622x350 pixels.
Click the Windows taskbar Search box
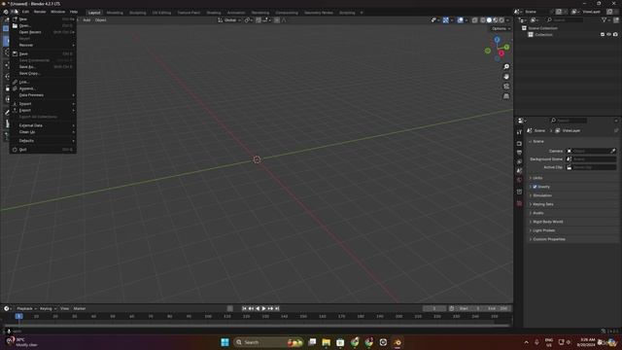coord(267,342)
